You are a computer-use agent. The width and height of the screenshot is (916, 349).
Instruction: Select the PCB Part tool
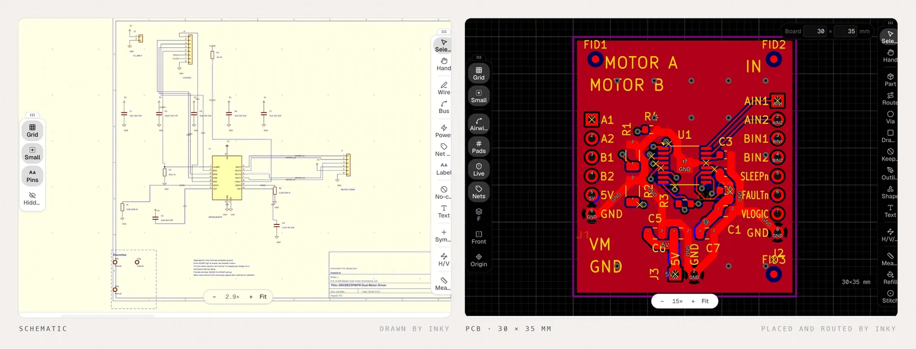tap(890, 80)
